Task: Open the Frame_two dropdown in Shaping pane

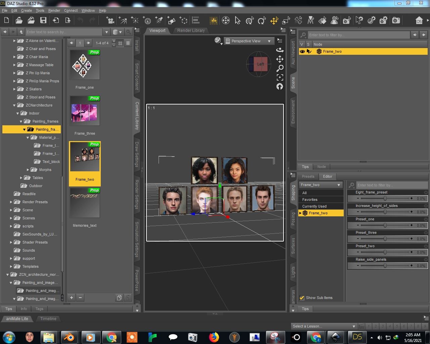Action: [320, 185]
